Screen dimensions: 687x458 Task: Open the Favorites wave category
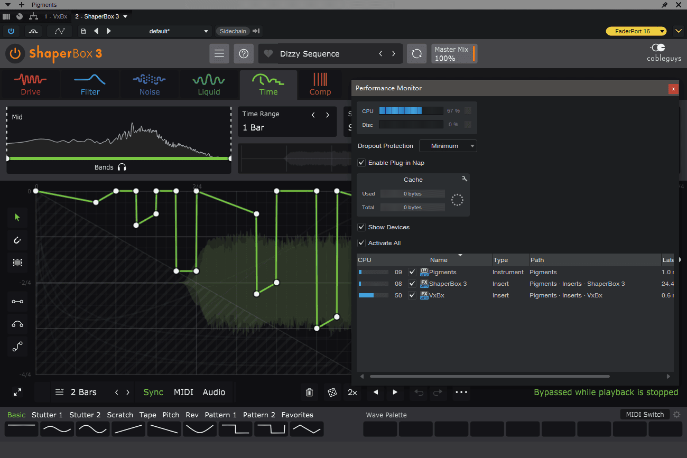click(x=298, y=415)
